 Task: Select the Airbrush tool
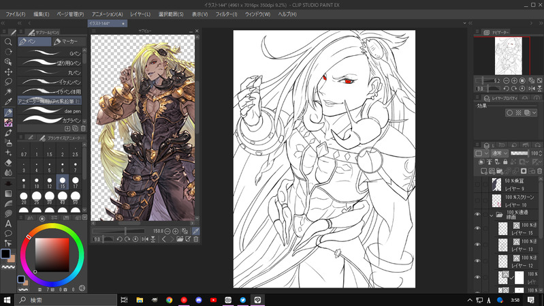click(x=8, y=142)
